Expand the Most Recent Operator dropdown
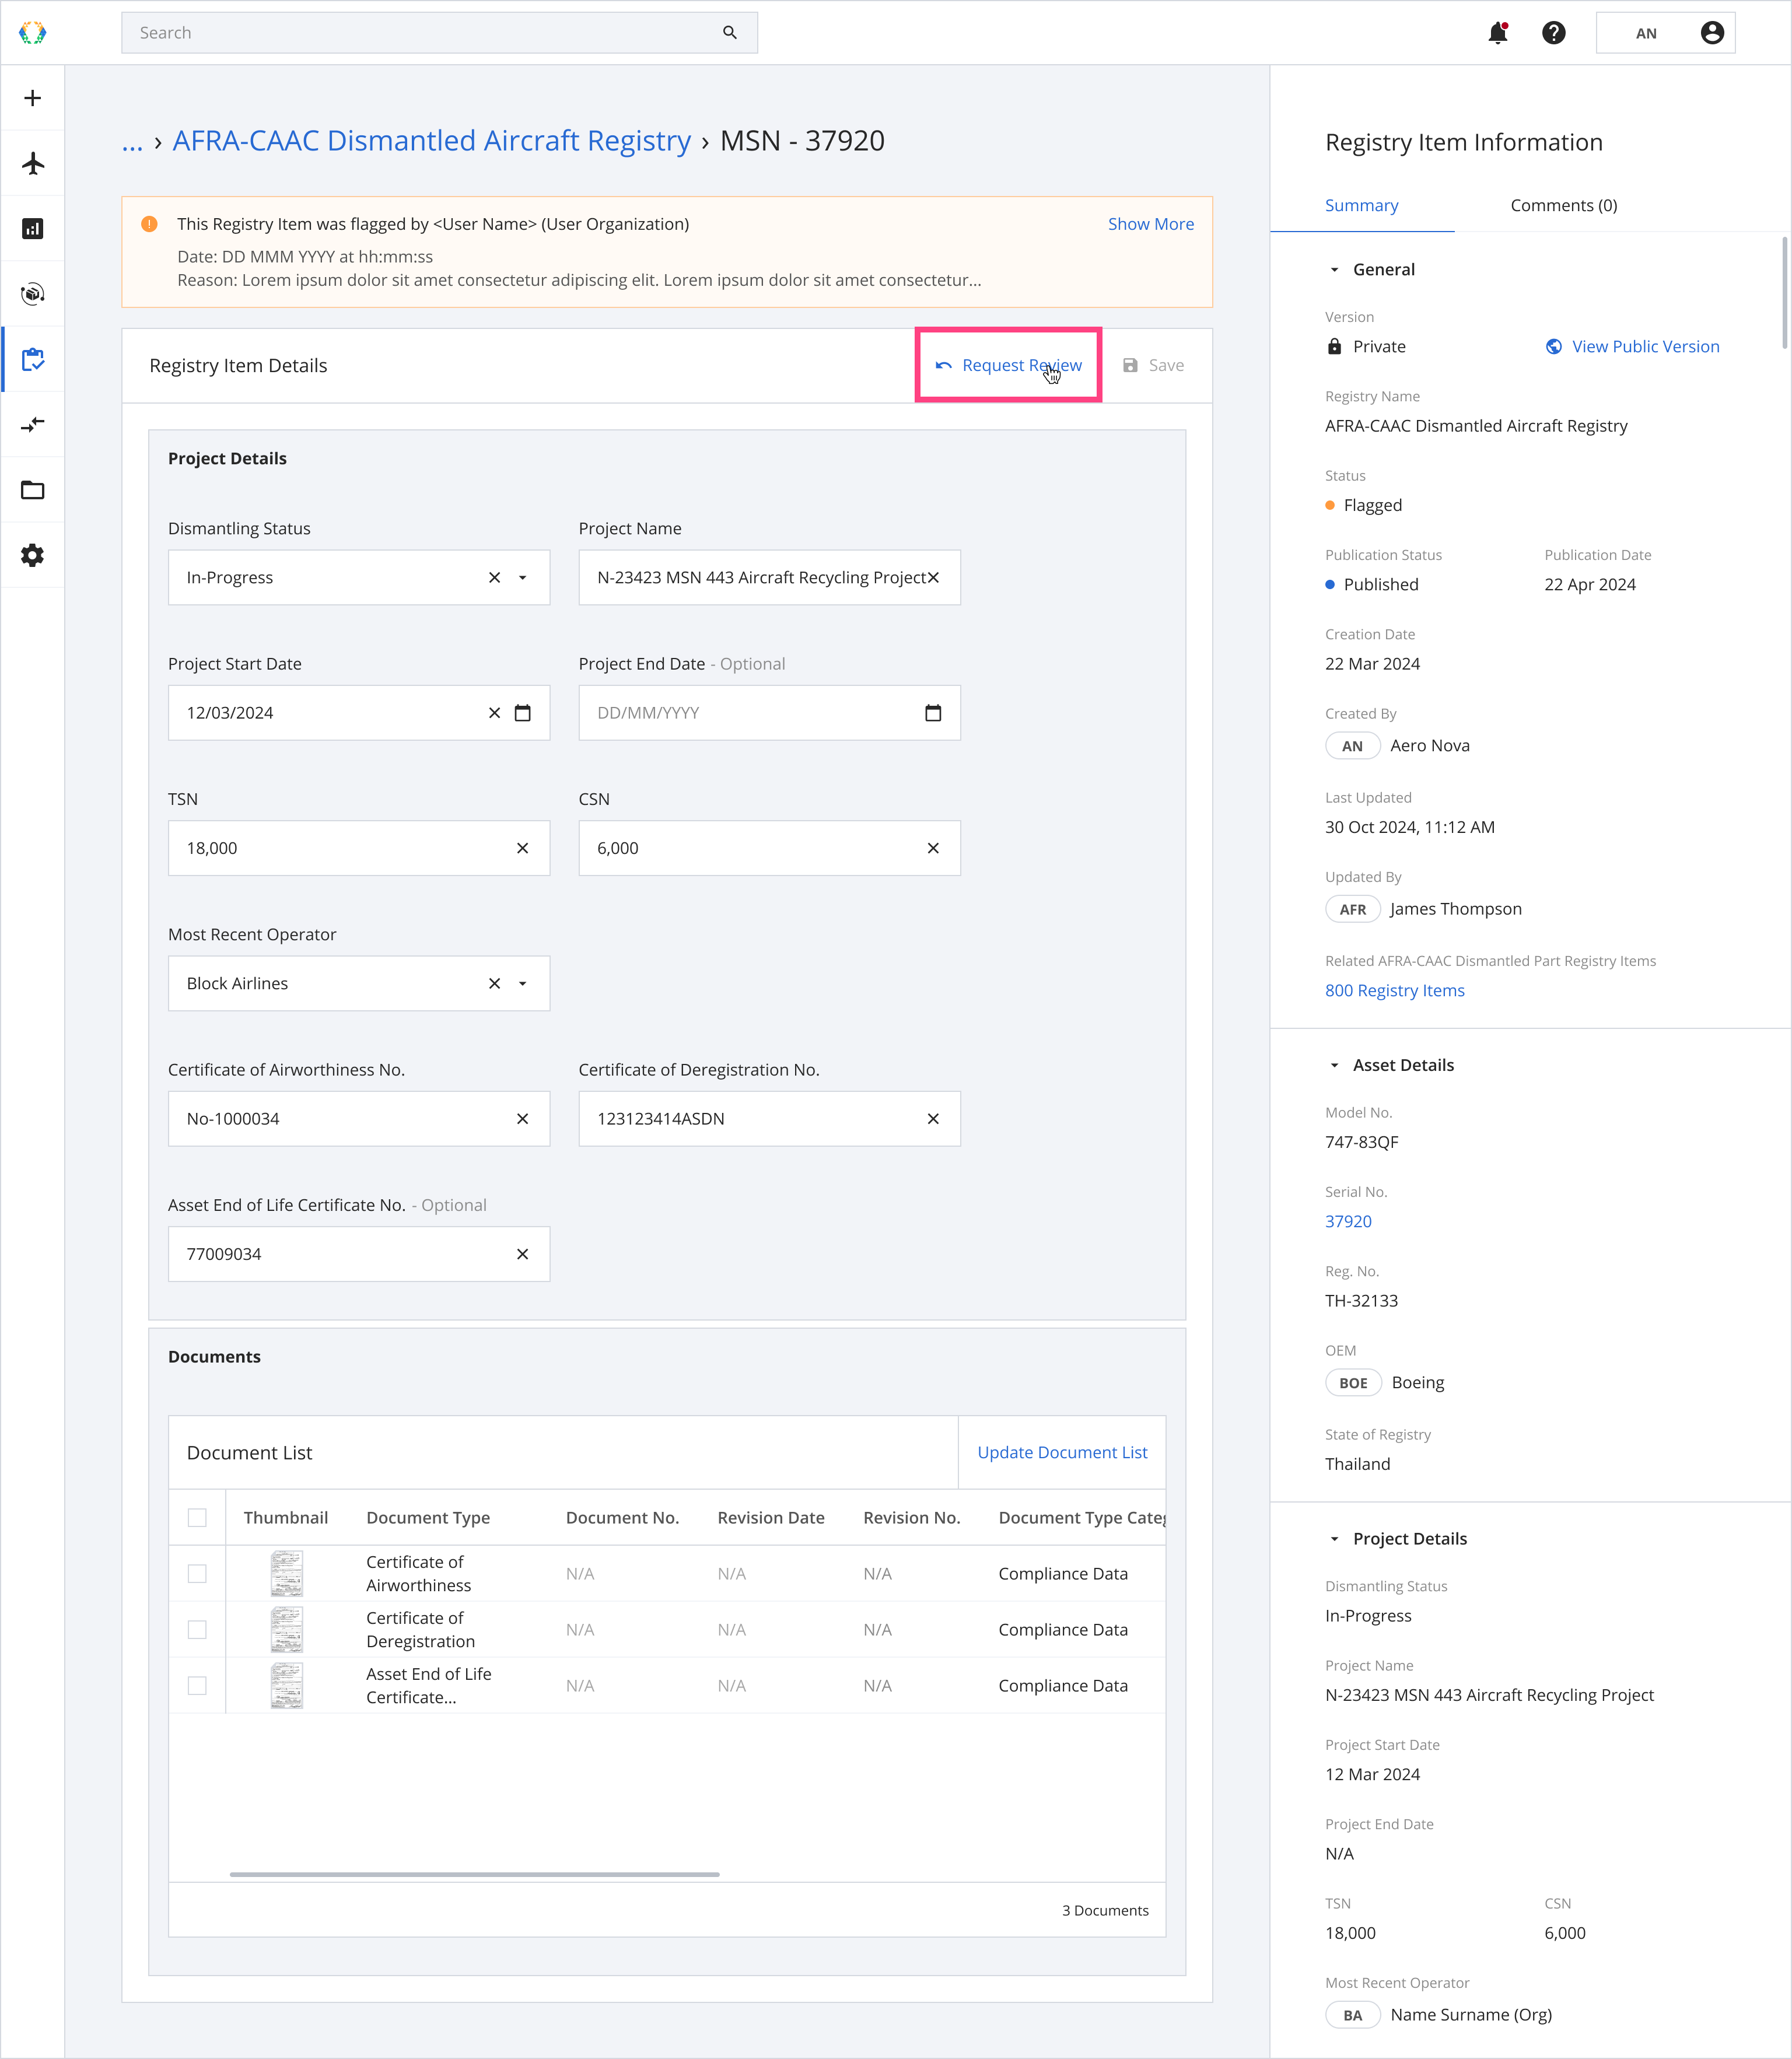This screenshot has width=1792, height=2059. coord(522,984)
